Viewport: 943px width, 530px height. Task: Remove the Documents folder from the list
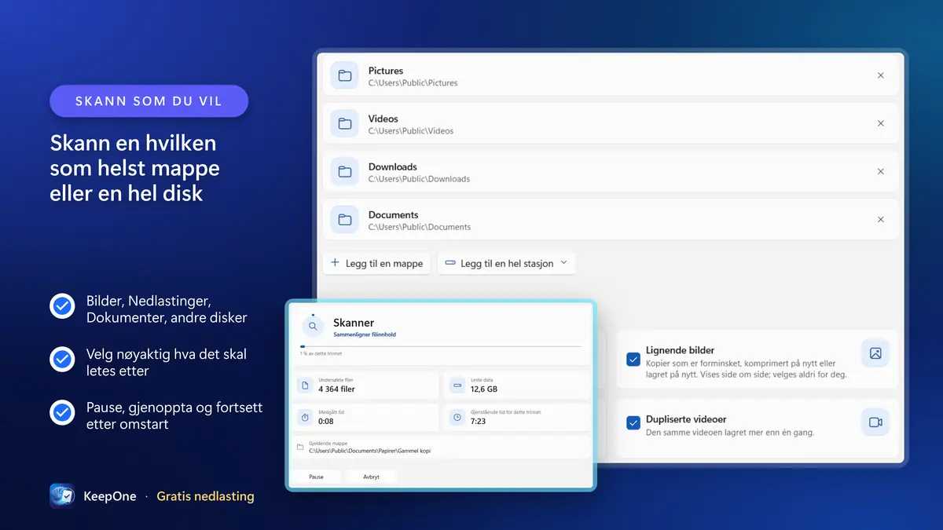(x=881, y=220)
